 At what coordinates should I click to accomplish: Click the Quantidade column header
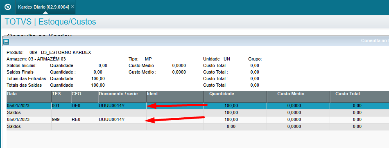click(235, 96)
